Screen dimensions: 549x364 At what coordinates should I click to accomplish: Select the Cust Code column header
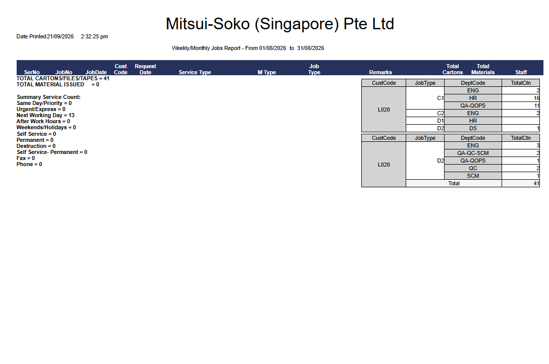121,69
